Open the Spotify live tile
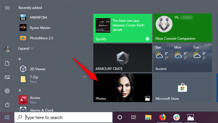The height and width of the screenshot is (123, 218). coord(122,28)
